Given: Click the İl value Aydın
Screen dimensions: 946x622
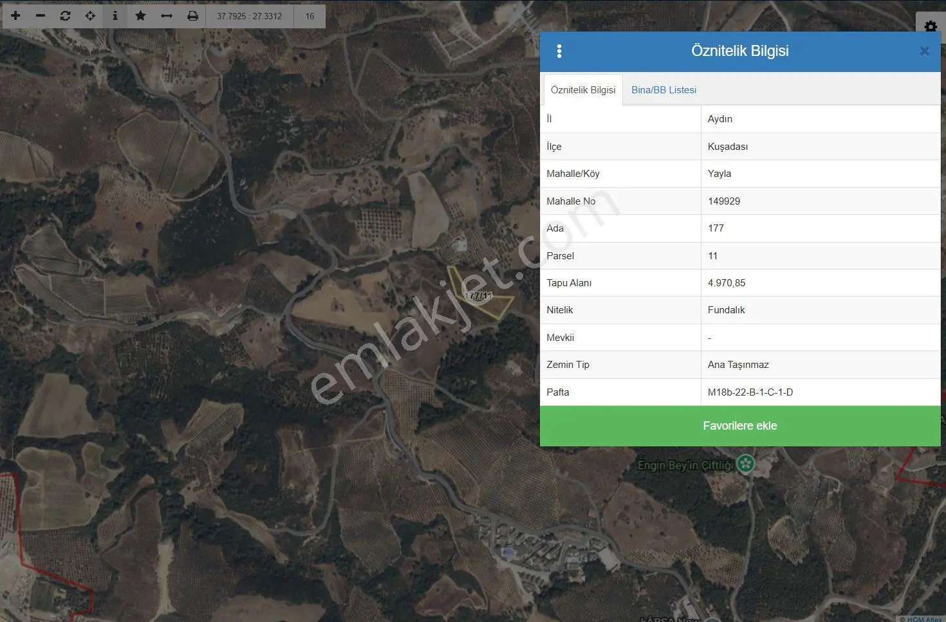Looking at the screenshot, I should [x=720, y=119].
